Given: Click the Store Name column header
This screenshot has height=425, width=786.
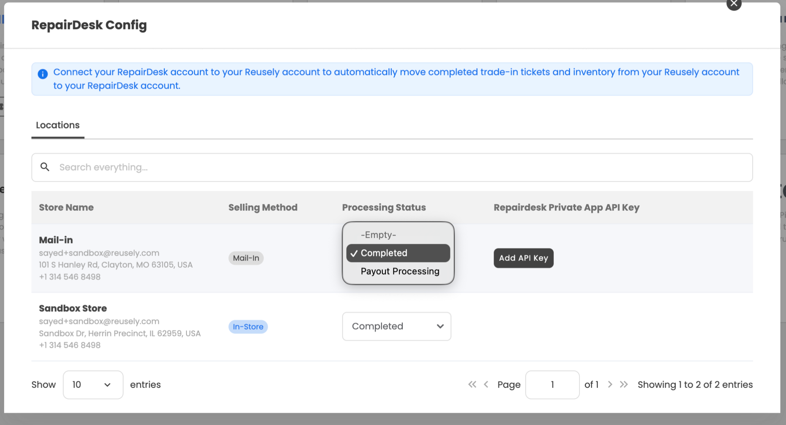Looking at the screenshot, I should (x=66, y=208).
